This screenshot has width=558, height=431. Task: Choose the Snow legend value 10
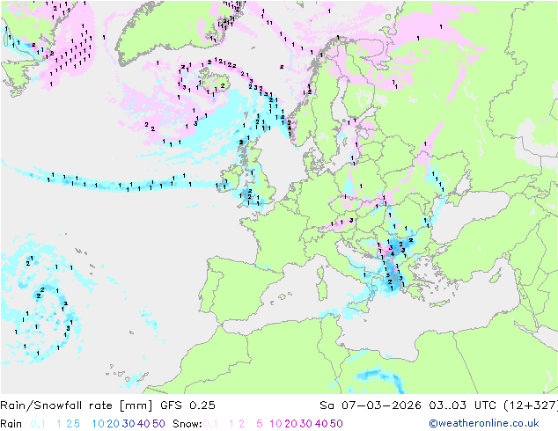click(275, 424)
